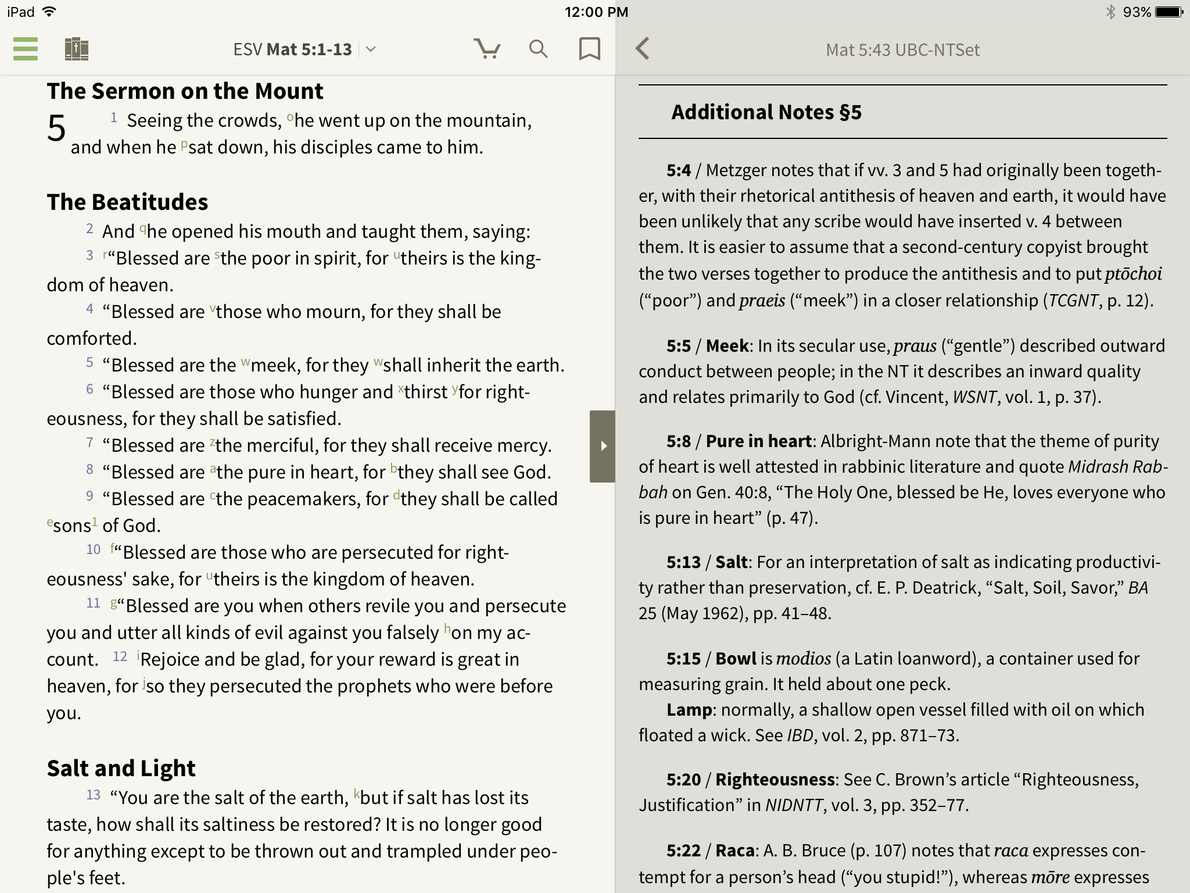1190x893 pixels.
Task: Tap verse number 2
Action: [89, 228]
